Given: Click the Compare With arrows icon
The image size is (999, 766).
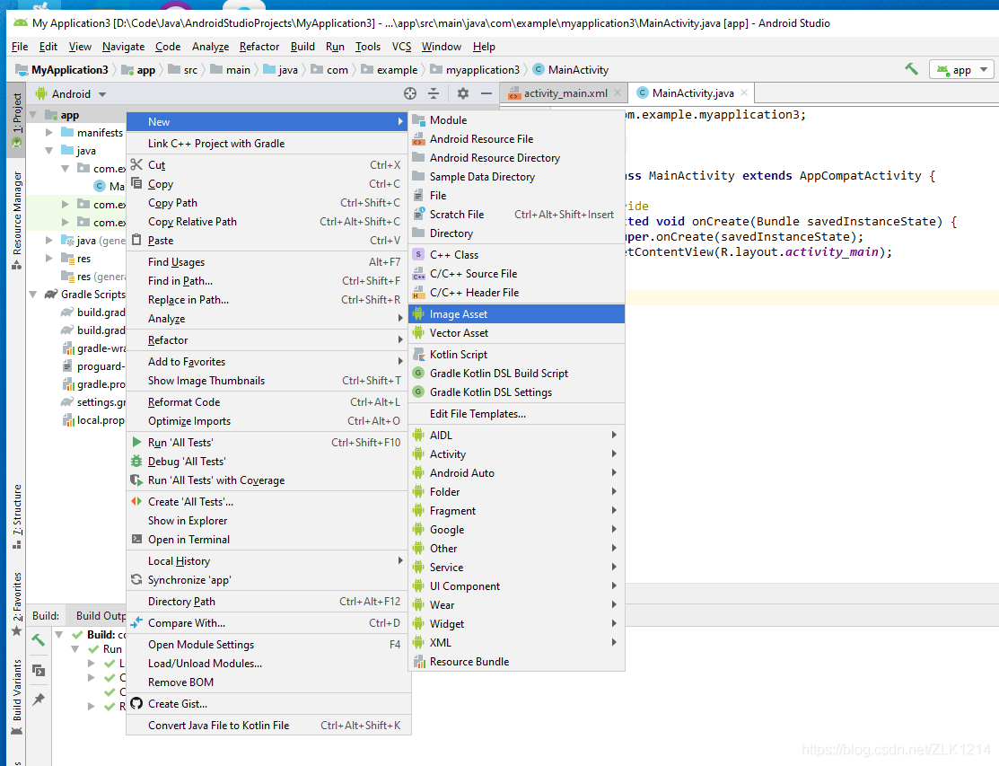Looking at the screenshot, I should pos(136,622).
